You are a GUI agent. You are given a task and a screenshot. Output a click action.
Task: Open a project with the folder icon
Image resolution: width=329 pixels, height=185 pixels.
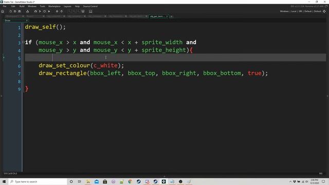tap(15, 11)
